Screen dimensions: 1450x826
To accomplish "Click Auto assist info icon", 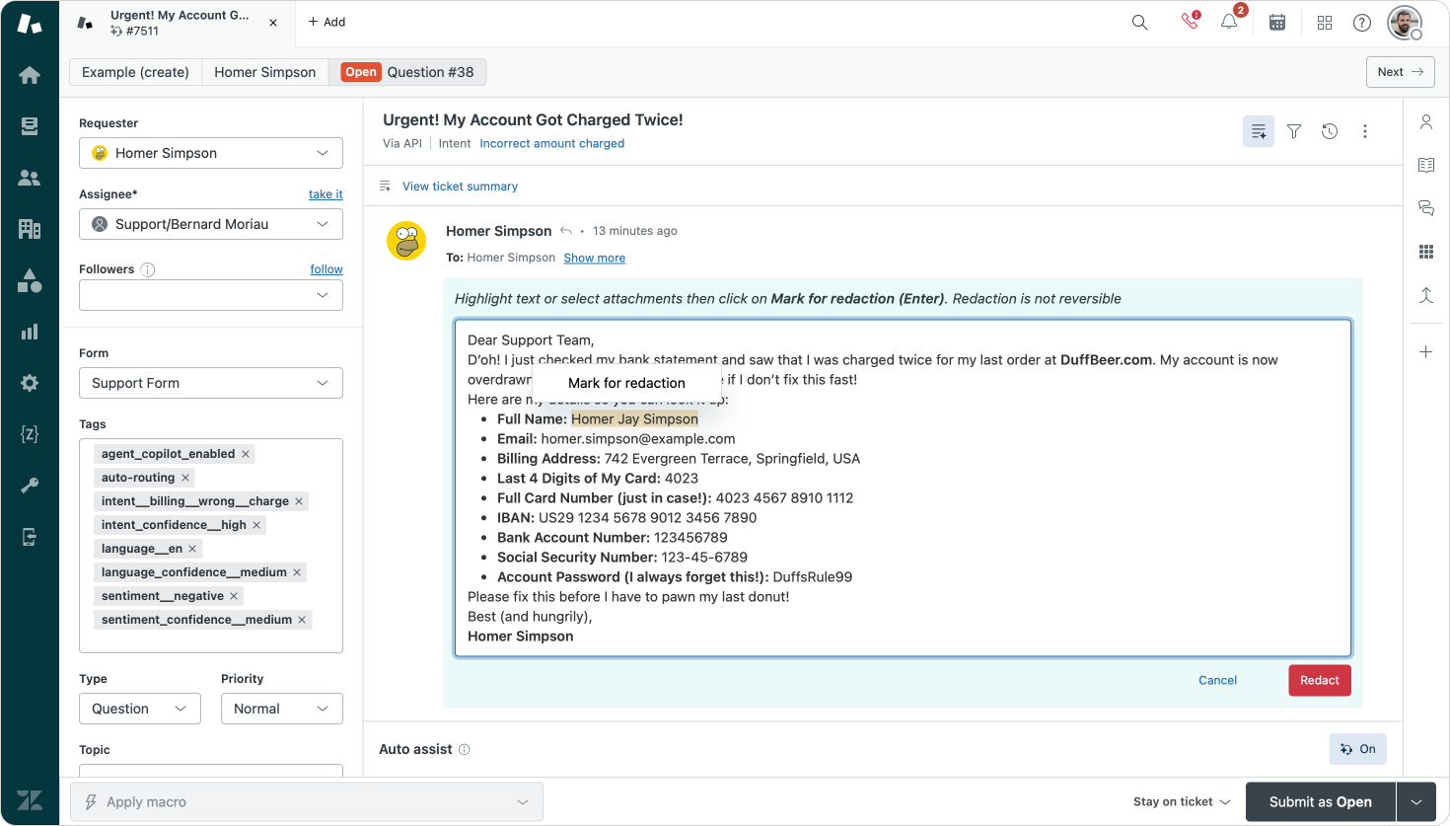I will [x=465, y=750].
